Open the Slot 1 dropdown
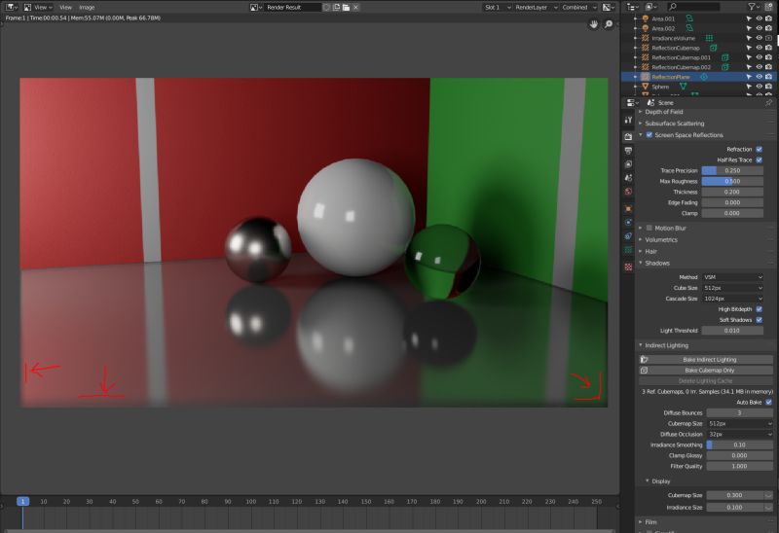 click(498, 7)
